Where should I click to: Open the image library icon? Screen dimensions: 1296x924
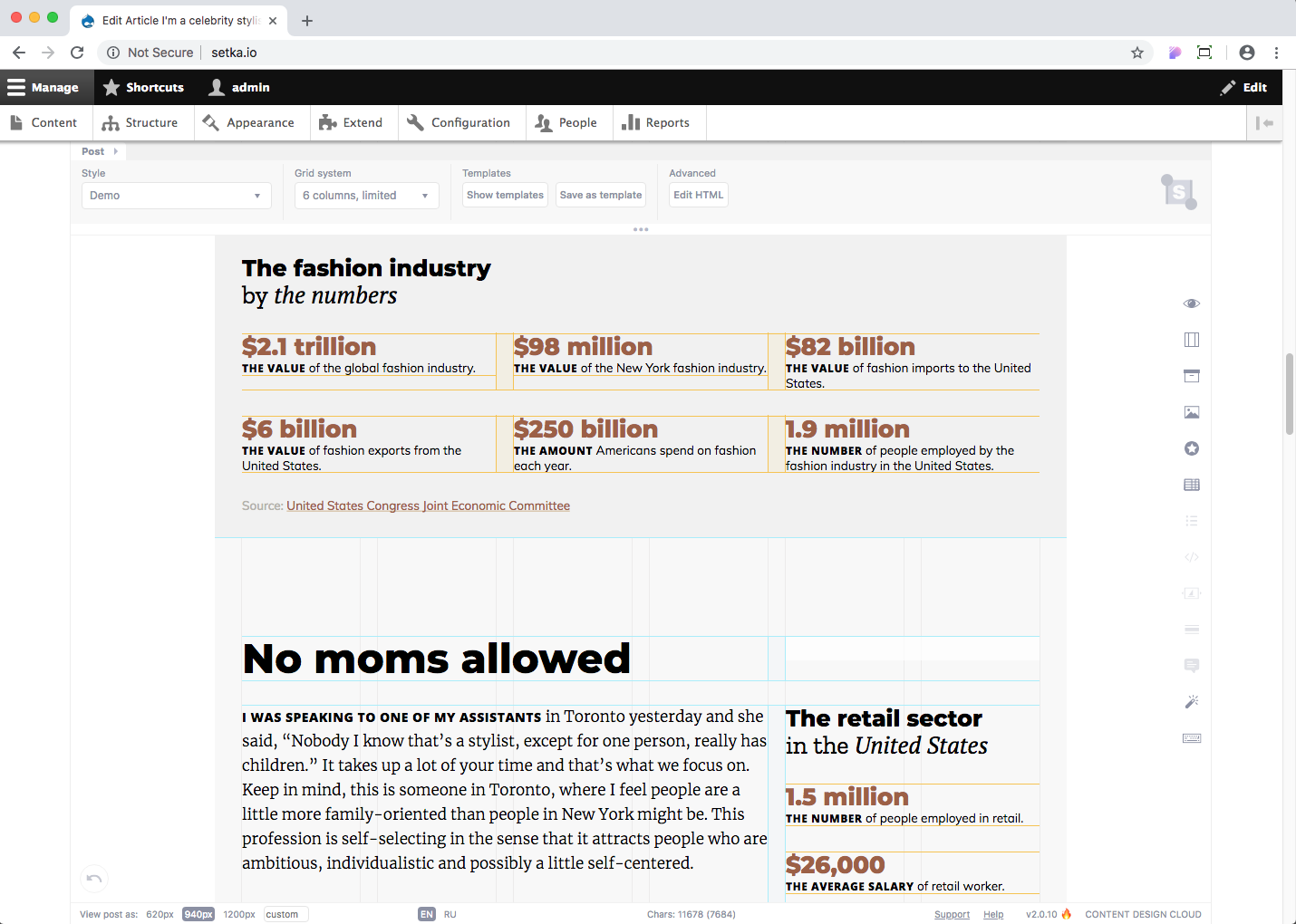[1192, 412]
